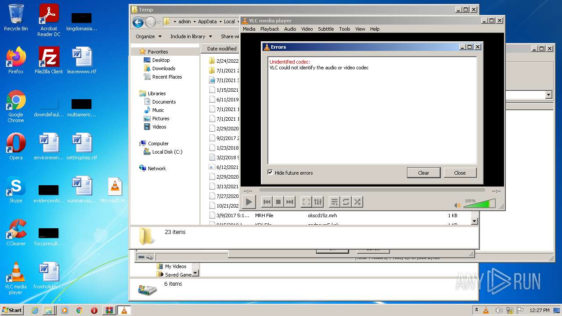562x316 pixels.
Task: Open CCleaner desktop icon
Action: tap(16, 232)
